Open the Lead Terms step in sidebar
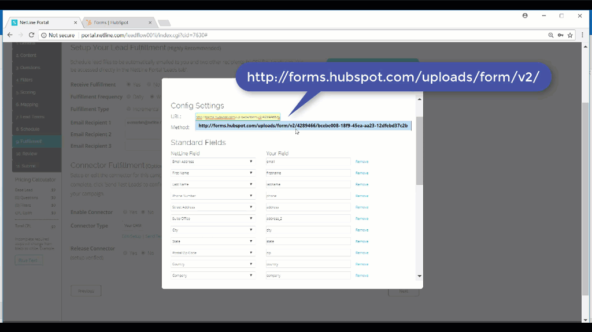This screenshot has height=332, width=592. (36, 117)
